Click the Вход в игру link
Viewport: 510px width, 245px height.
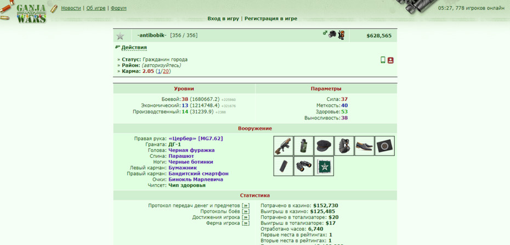[x=223, y=19]
